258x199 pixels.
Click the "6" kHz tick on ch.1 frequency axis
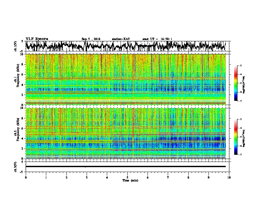22,74
